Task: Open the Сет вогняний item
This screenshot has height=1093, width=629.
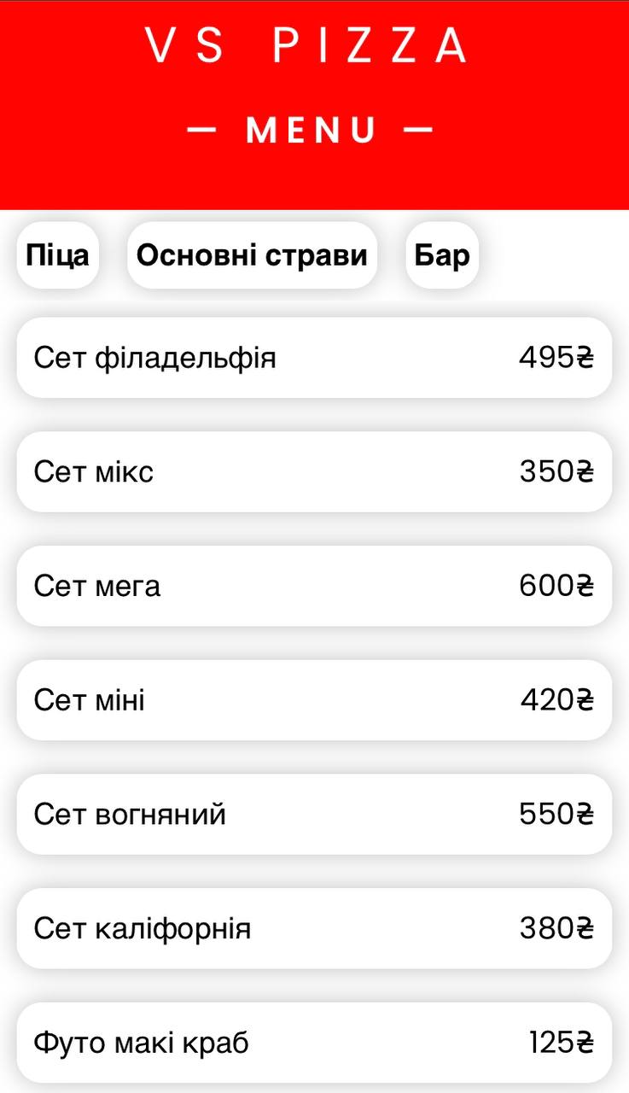Action: pyautogui.click(x=131, y=815)
